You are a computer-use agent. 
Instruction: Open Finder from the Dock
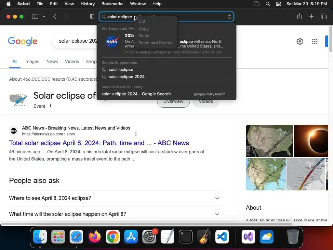[40, 237]
